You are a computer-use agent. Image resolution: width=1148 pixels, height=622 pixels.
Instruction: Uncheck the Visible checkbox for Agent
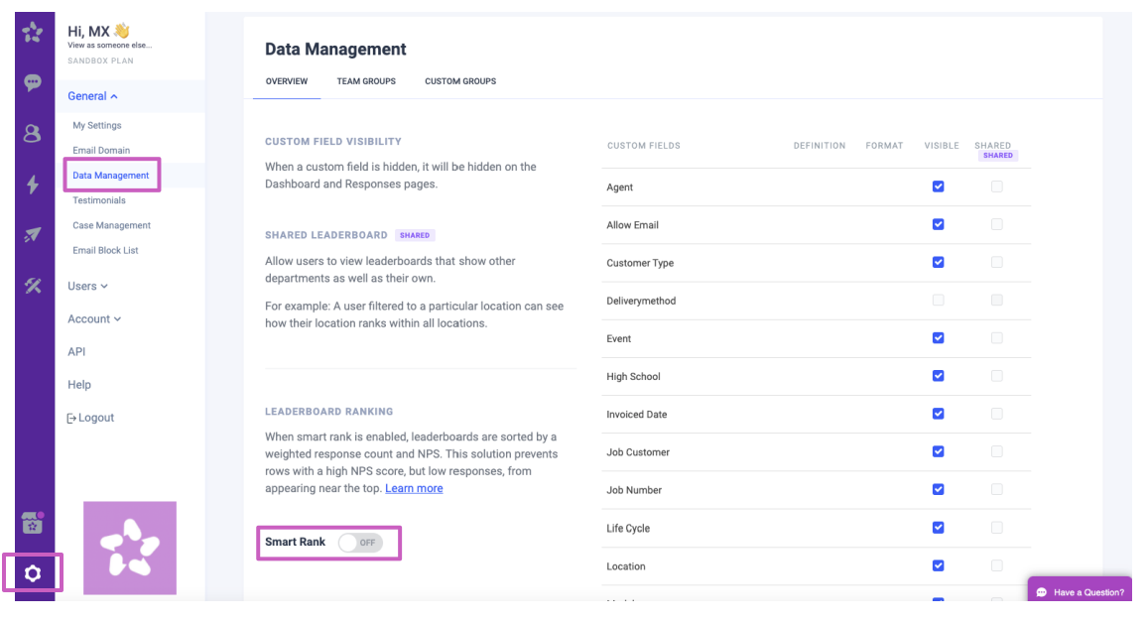tap(938, 187)
